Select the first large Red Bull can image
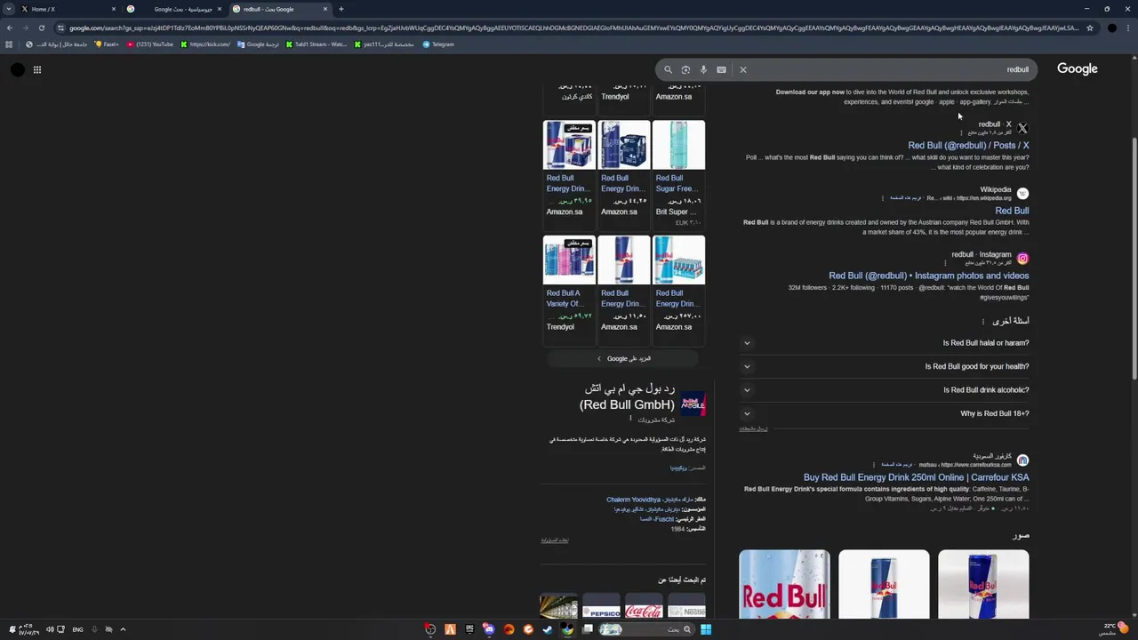 coord(784,584)
